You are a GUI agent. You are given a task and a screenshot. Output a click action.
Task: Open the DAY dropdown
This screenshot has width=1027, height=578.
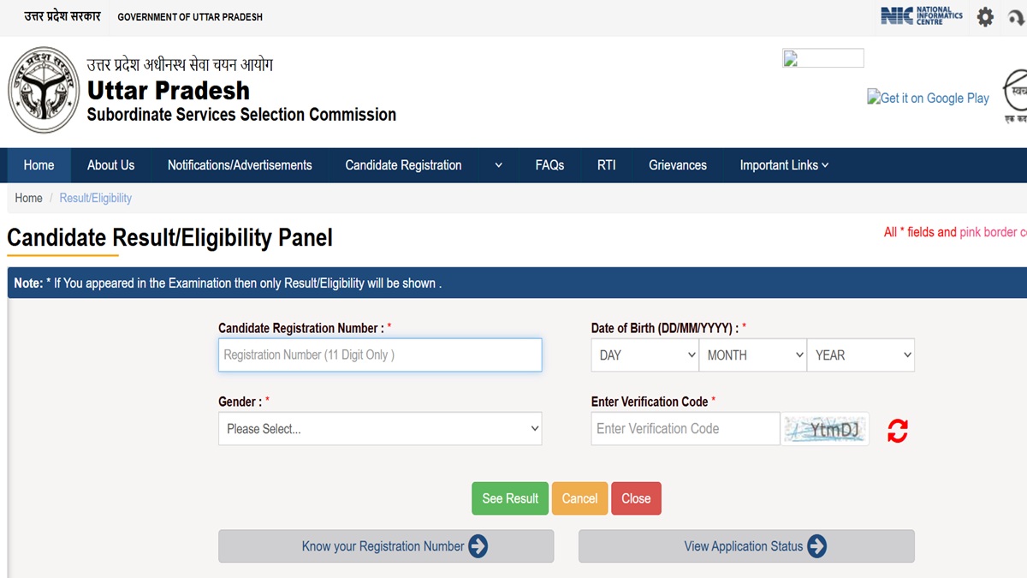tap(644, 355)
